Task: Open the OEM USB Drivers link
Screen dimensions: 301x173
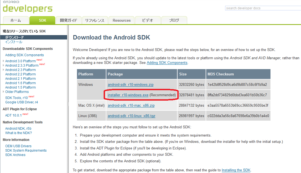Action: point(18,146)
